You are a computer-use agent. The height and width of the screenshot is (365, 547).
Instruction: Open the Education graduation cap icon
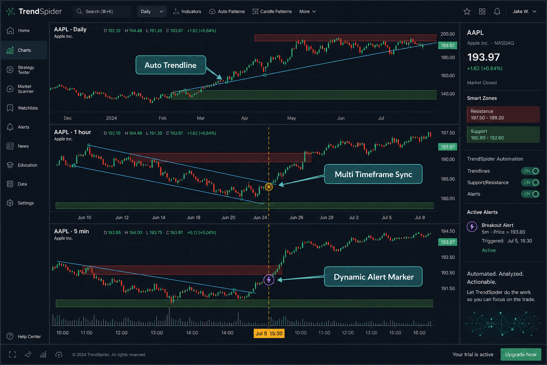[10, 165]
